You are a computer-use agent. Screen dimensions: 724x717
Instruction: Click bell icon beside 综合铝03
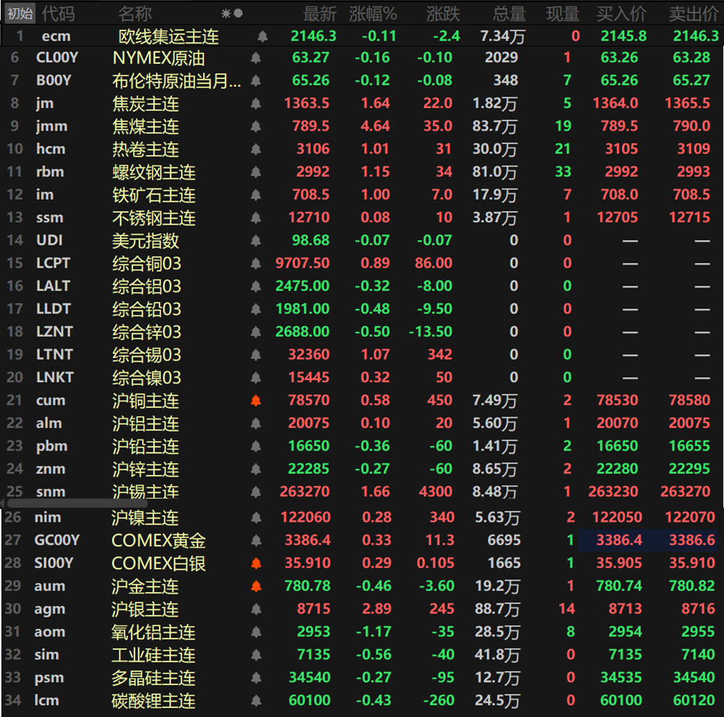point(256,286)
